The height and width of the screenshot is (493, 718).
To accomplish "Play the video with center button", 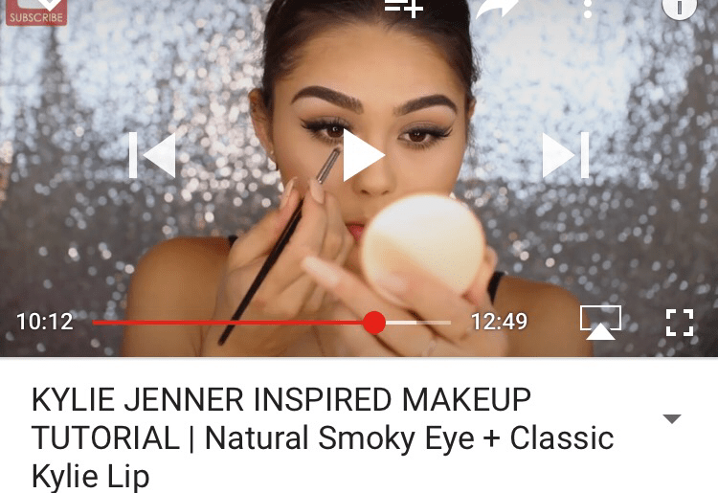I will pos(363,156).
